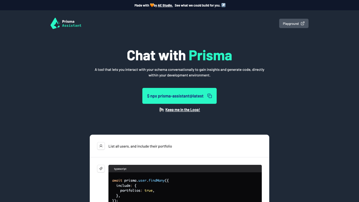This screenshot has width=359, height=202.
Task: Click the external-link icon inside the Playground button
Action: pyautogui.click(x=302, y=23)
